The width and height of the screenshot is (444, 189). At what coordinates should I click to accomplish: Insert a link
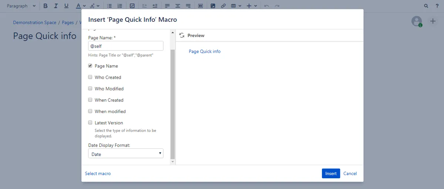(x=223, y=6)
